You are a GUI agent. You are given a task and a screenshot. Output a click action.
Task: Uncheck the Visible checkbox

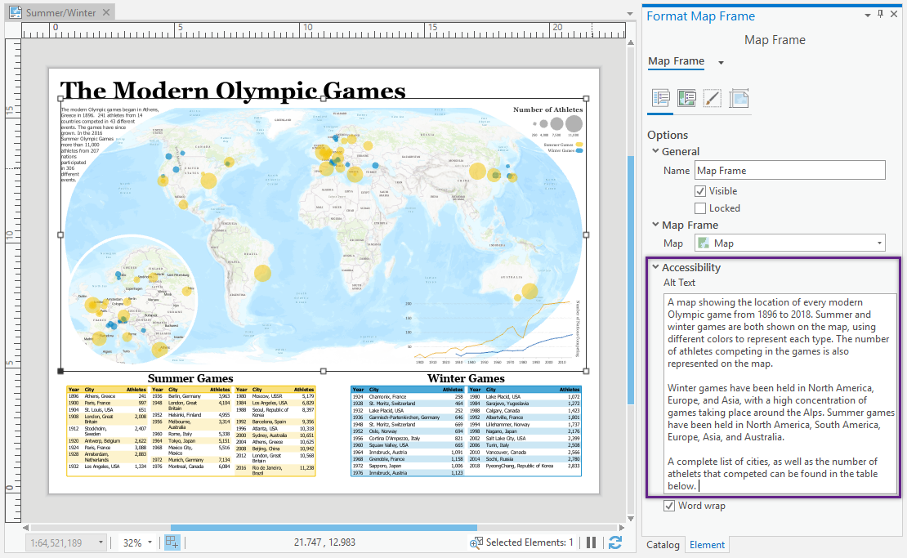click(701, 190)
